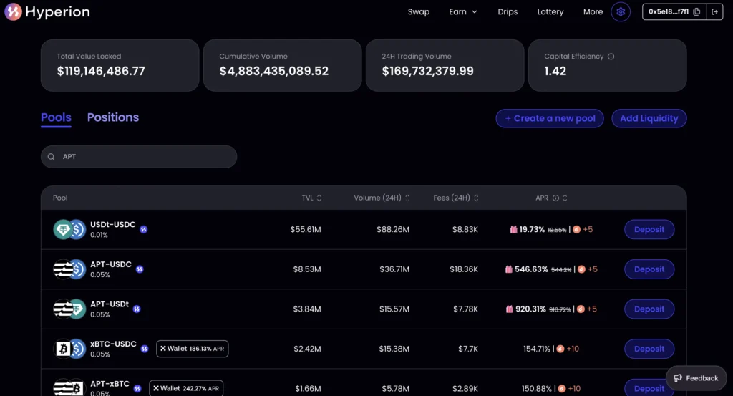Click the $55.61M TVL value

click(x=306, y=230)
